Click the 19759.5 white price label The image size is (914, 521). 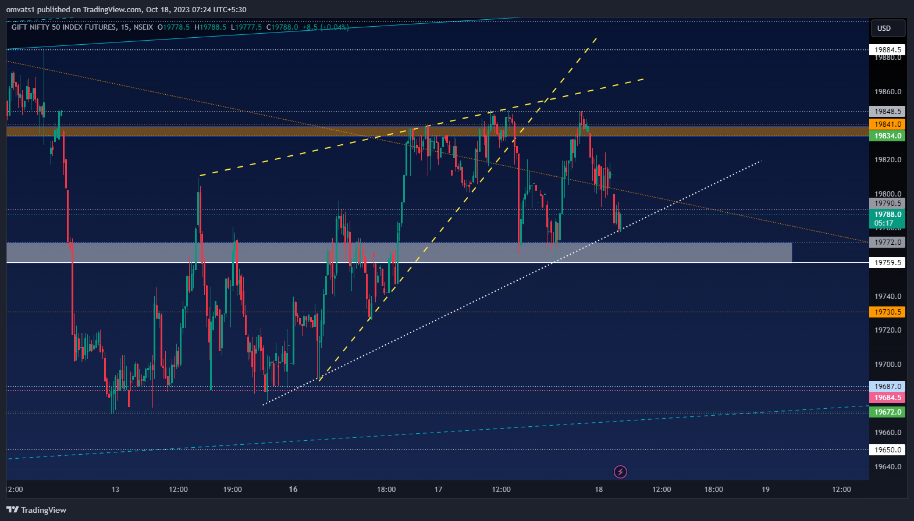[x=887, y=263]
